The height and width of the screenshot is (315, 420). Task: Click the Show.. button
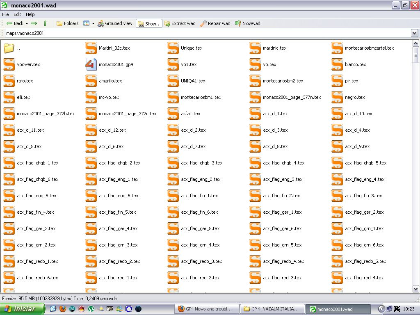click(x=149, y=23)
